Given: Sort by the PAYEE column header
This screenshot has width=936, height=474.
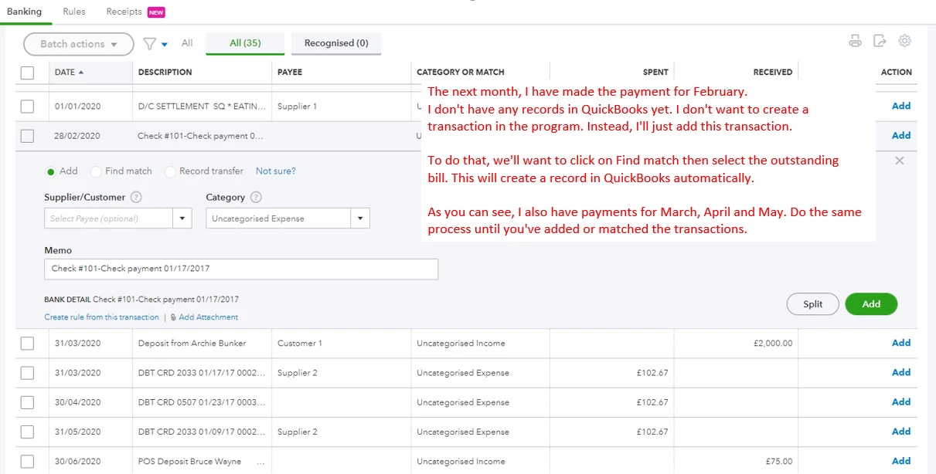Looking at the screenshot, I should click(x=290, y=72).
